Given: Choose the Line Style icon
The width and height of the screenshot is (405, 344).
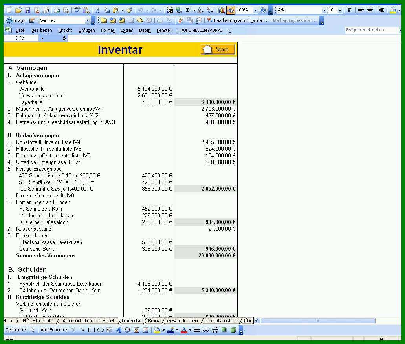Looking at the screenshot, I should [x=197, y=330].
